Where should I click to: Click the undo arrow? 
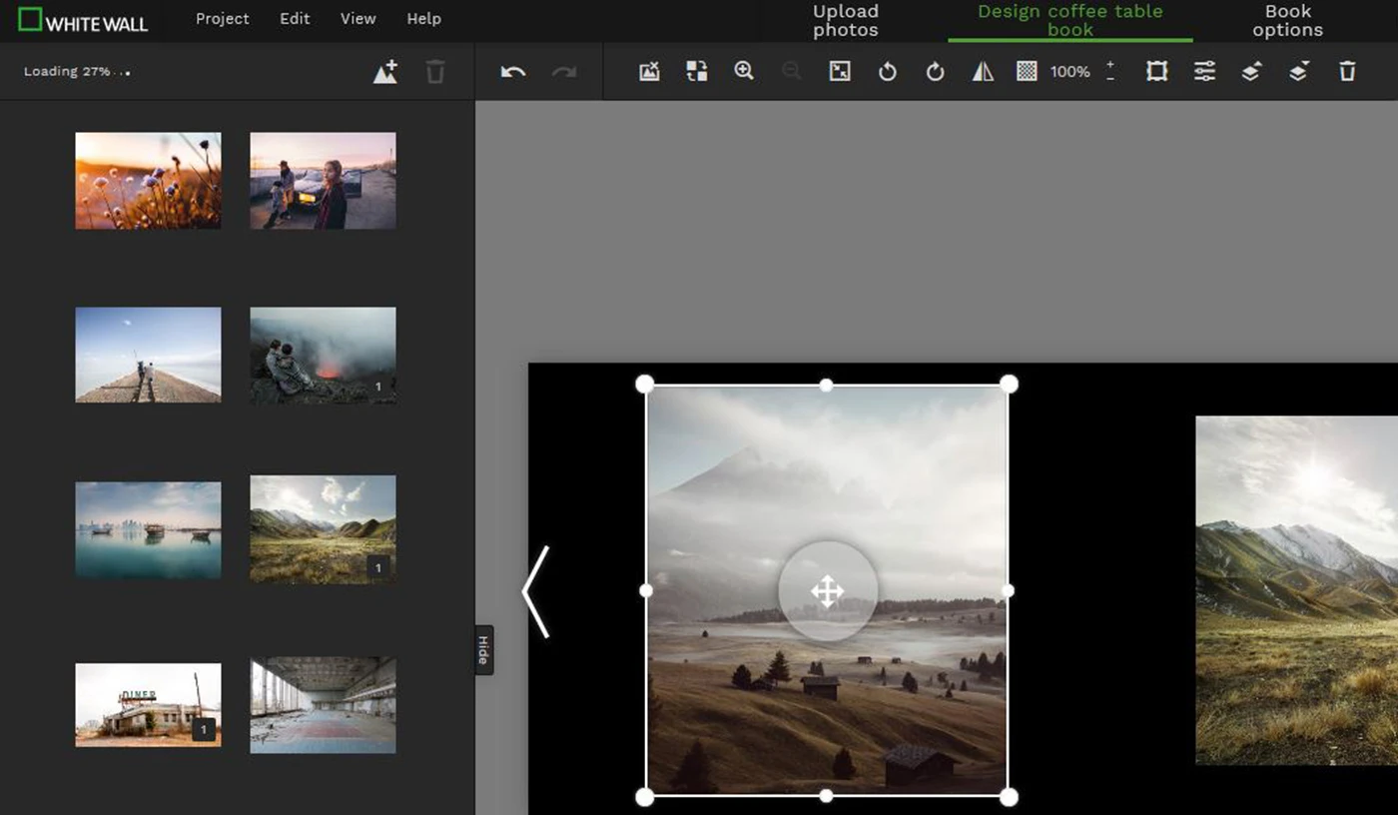tap(513, 72)
